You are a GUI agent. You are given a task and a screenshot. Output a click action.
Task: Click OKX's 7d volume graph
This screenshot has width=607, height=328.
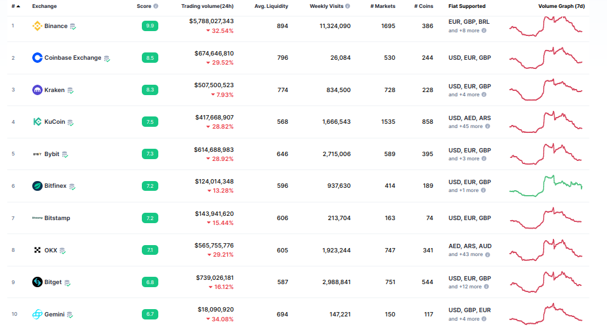click(x=546, y=250)
